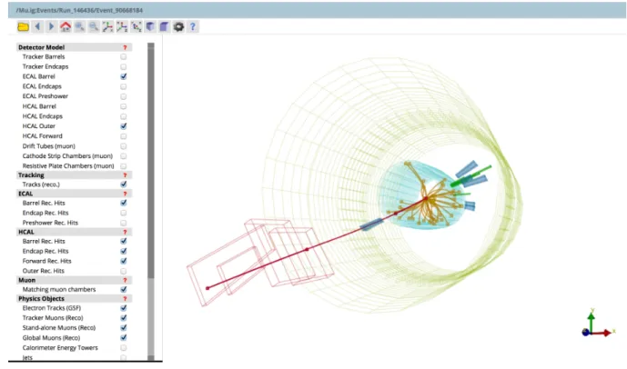Uncheck Tracker Muons (Reco) checkbox
This screenshot has height=369, width=627.
[124, 318]
